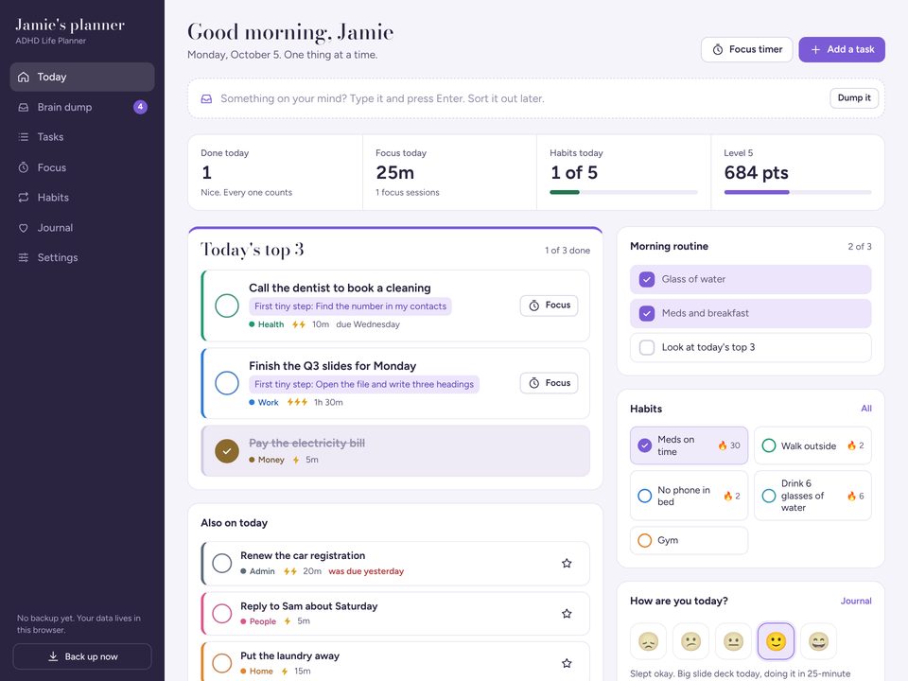This screenshot has height=681, width=908.
Task: Start the Focus timer from header
Action: [x=746, y=50]
